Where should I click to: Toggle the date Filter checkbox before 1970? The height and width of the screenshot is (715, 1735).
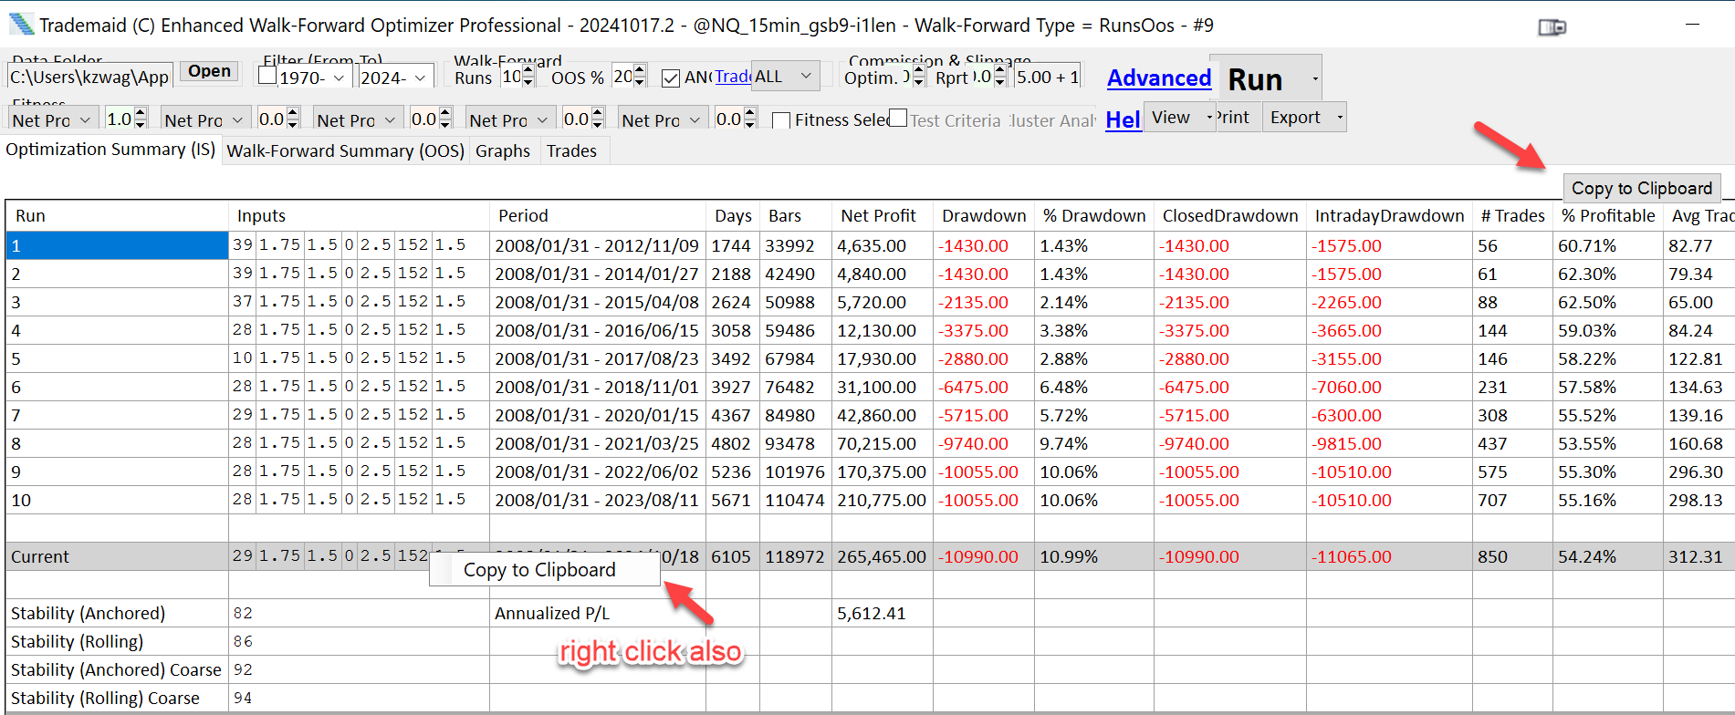coord(267,76)
